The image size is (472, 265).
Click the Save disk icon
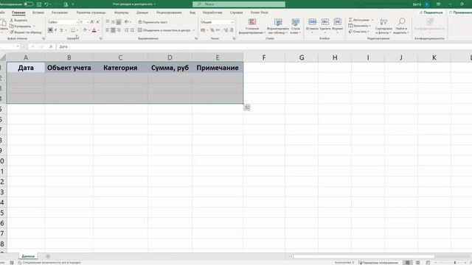coord(39,4)
